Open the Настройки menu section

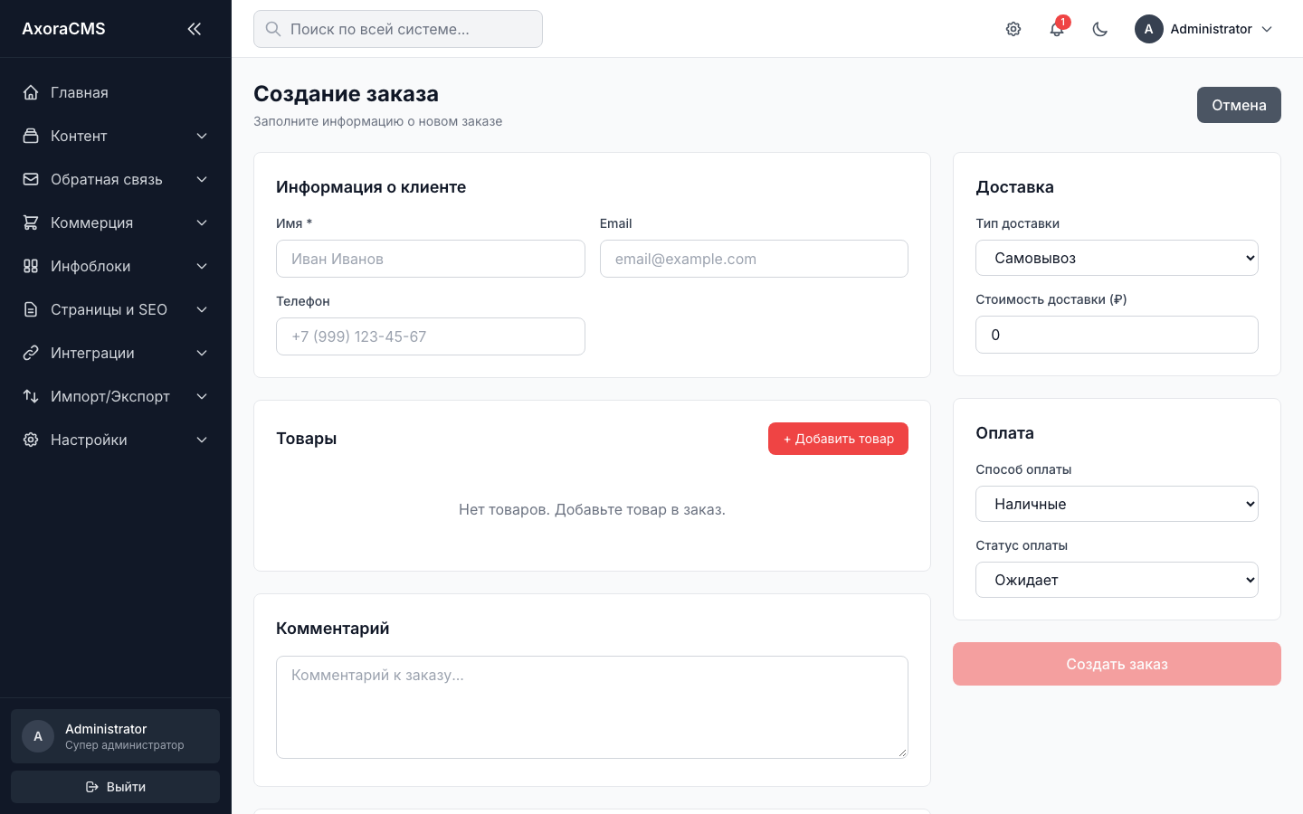click(116, 440)
